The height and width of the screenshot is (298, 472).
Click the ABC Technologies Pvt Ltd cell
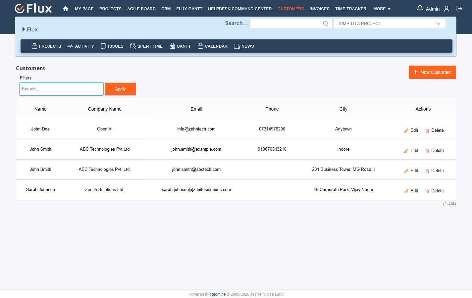point(105,149)
